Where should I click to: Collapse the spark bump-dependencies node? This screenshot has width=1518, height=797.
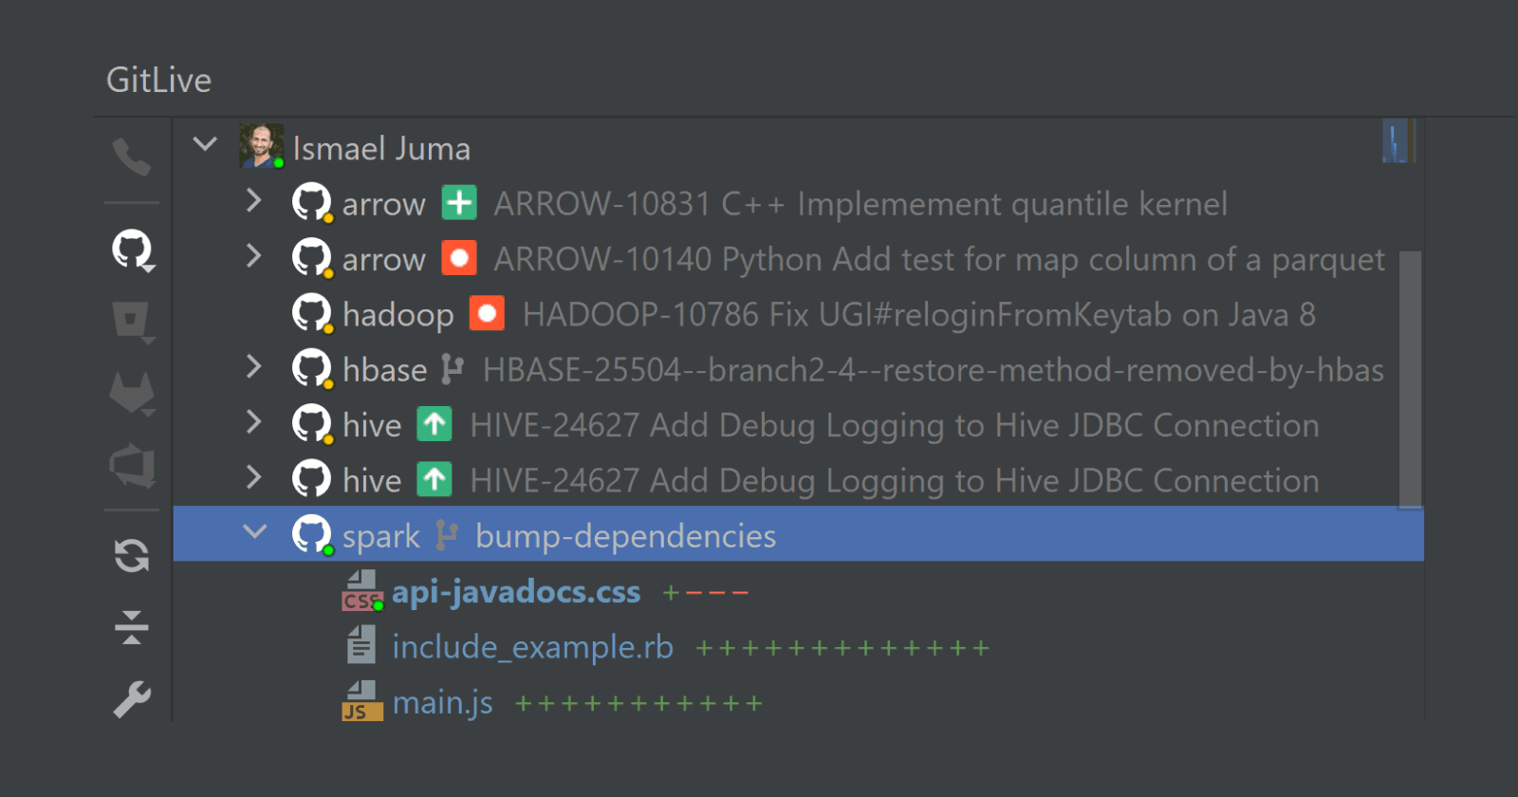(254, 532)
